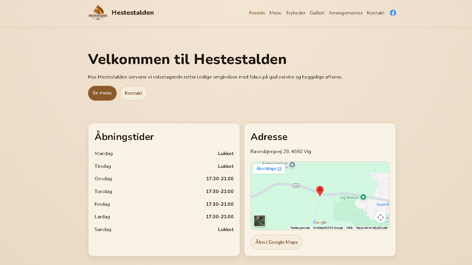Open the Menu page in navigation
The image size is (472, 265).
point(275,13)
